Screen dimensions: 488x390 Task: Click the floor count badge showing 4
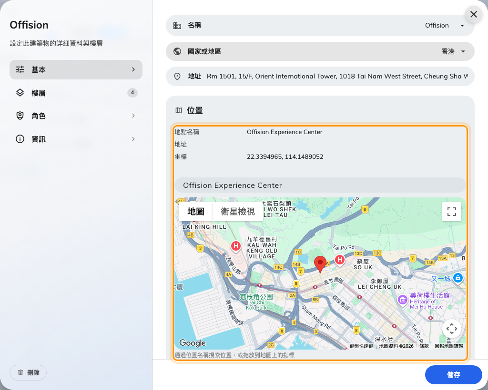pos(132,93)
